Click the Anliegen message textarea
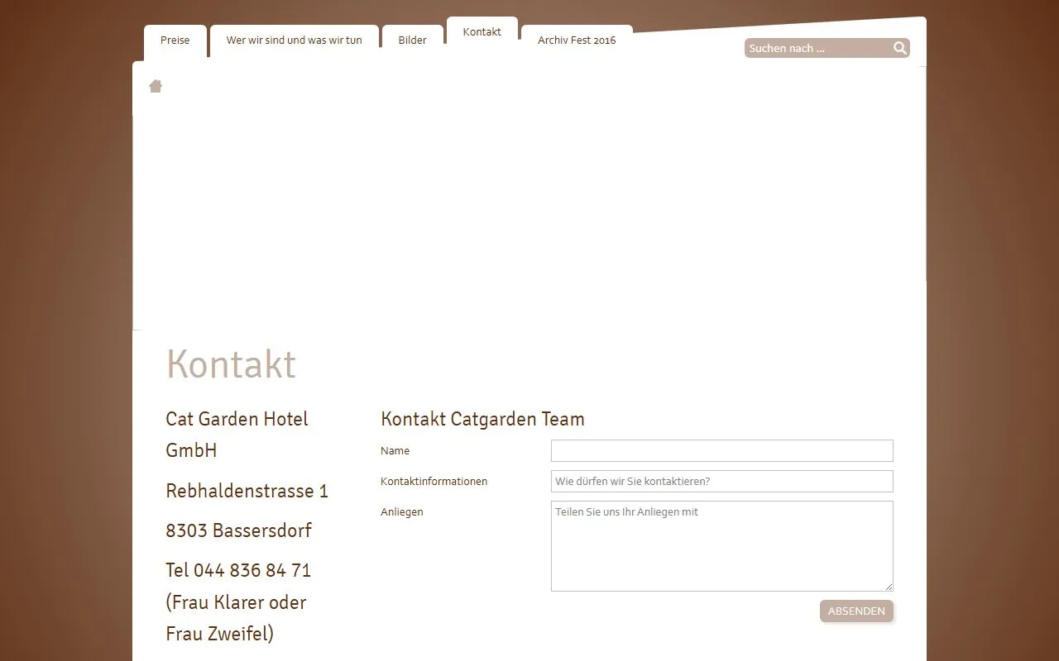The image size is (1059, 661). tap(721, 545)
